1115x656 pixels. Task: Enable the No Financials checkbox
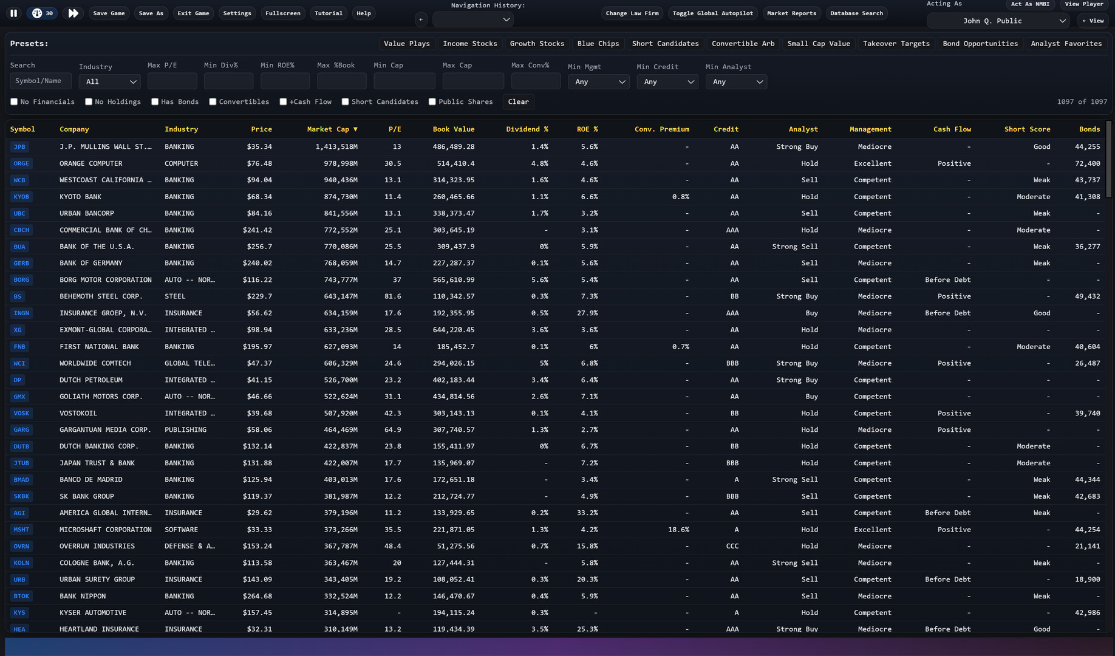[14, 102]
